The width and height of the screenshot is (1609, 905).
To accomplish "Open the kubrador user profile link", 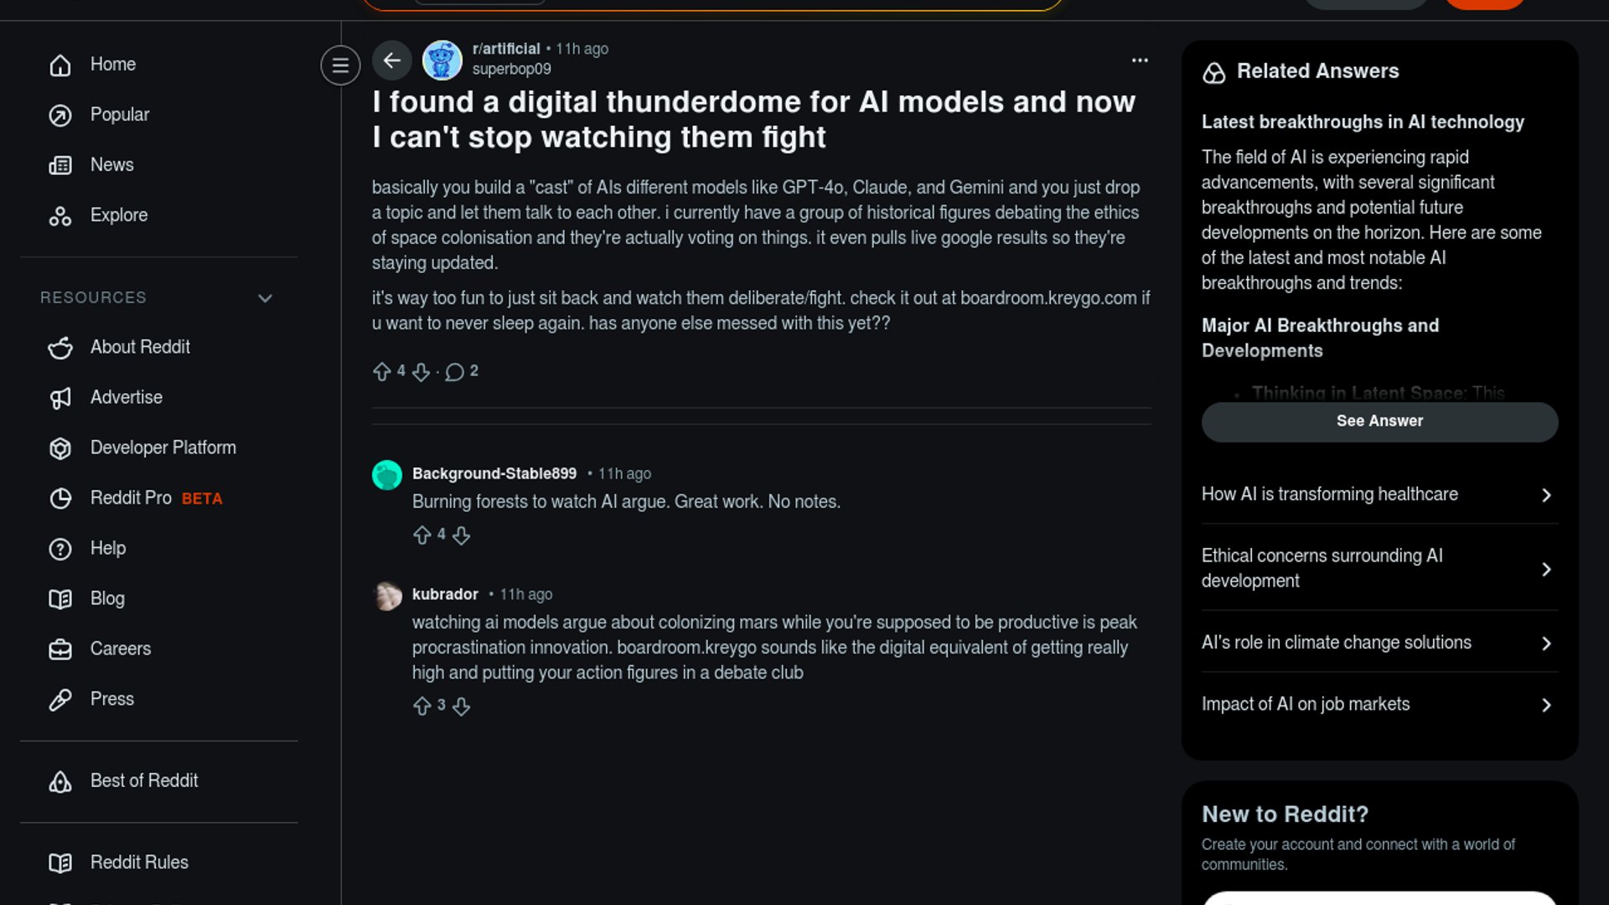I will pos(445,594).
